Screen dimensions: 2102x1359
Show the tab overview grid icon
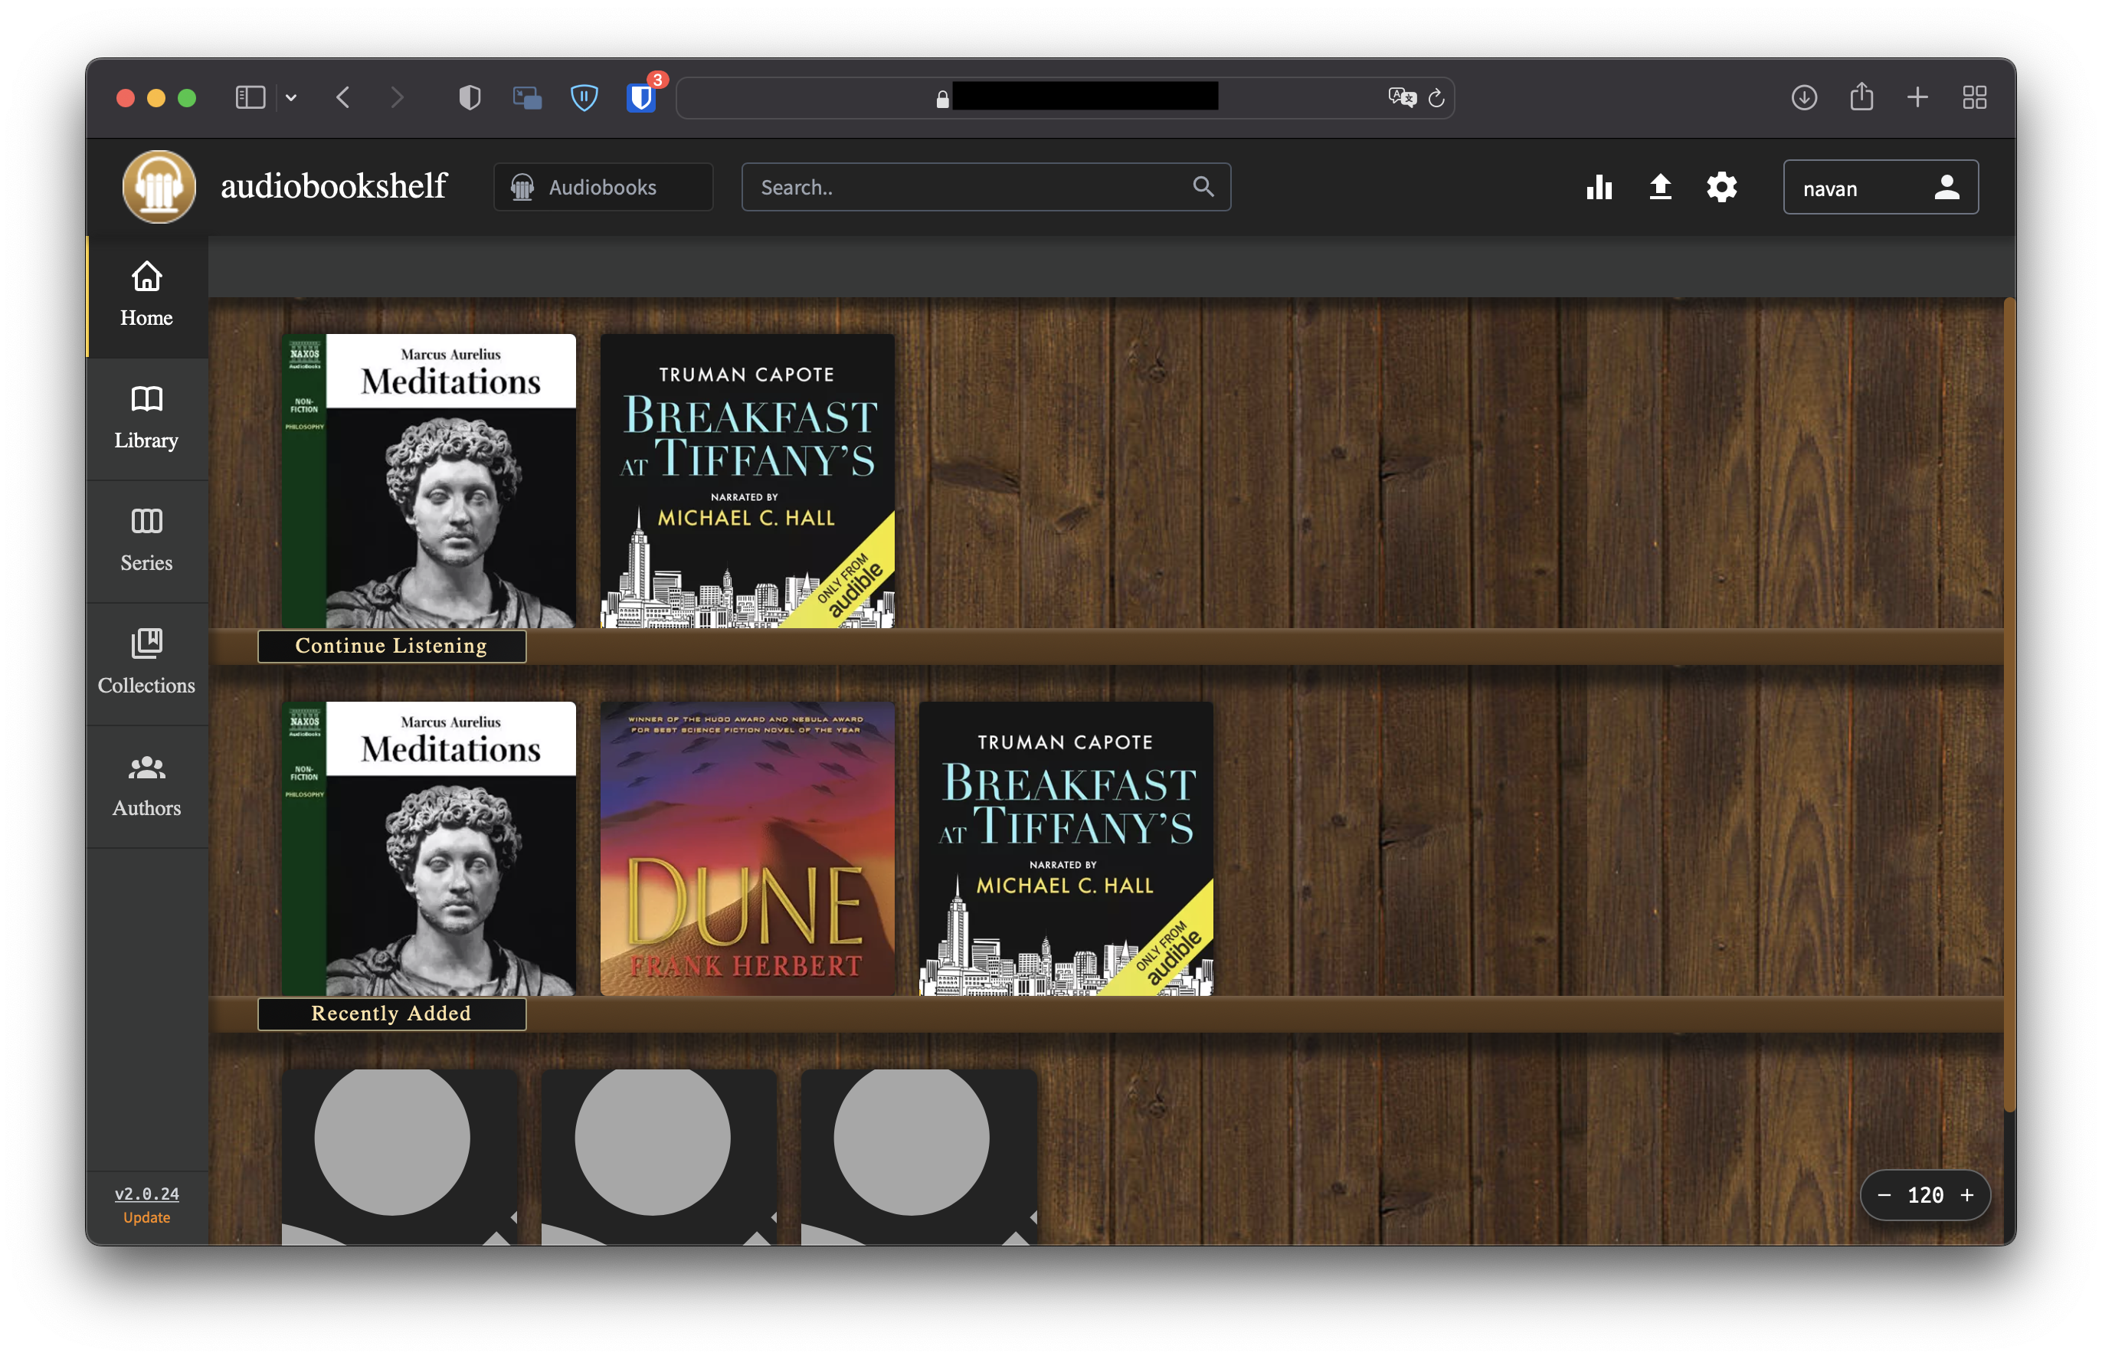point(1974,97)
